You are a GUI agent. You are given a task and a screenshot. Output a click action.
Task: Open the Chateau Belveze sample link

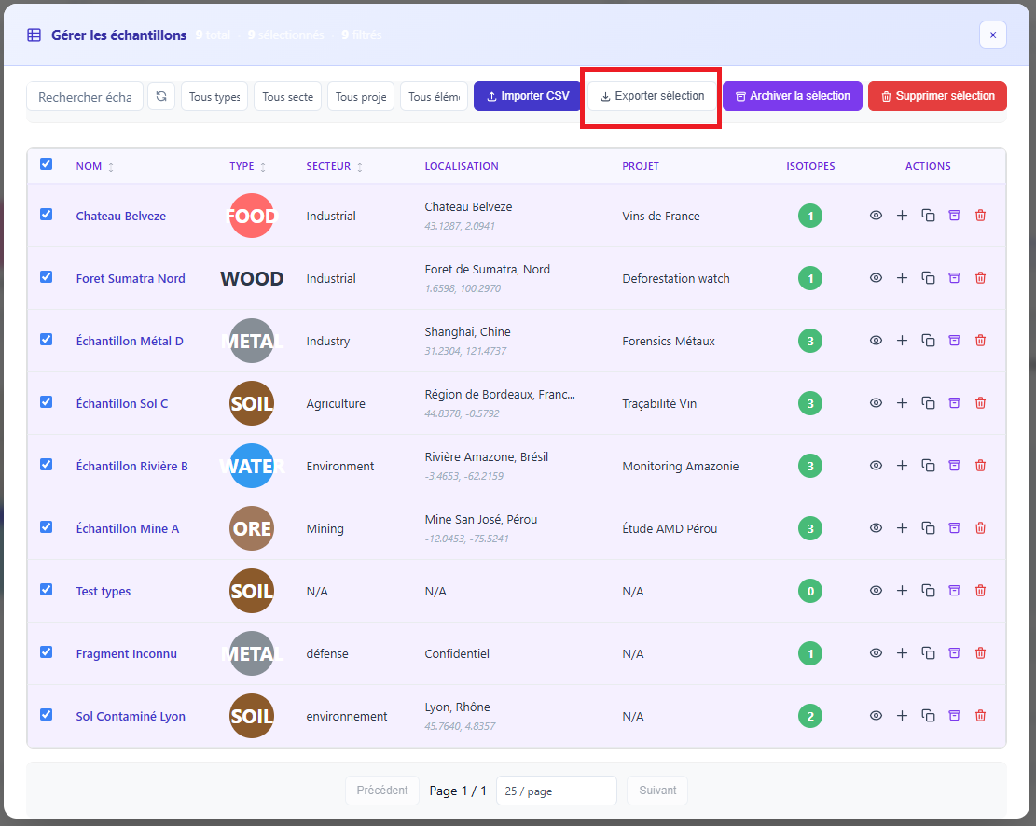click(x=120, y=215)
